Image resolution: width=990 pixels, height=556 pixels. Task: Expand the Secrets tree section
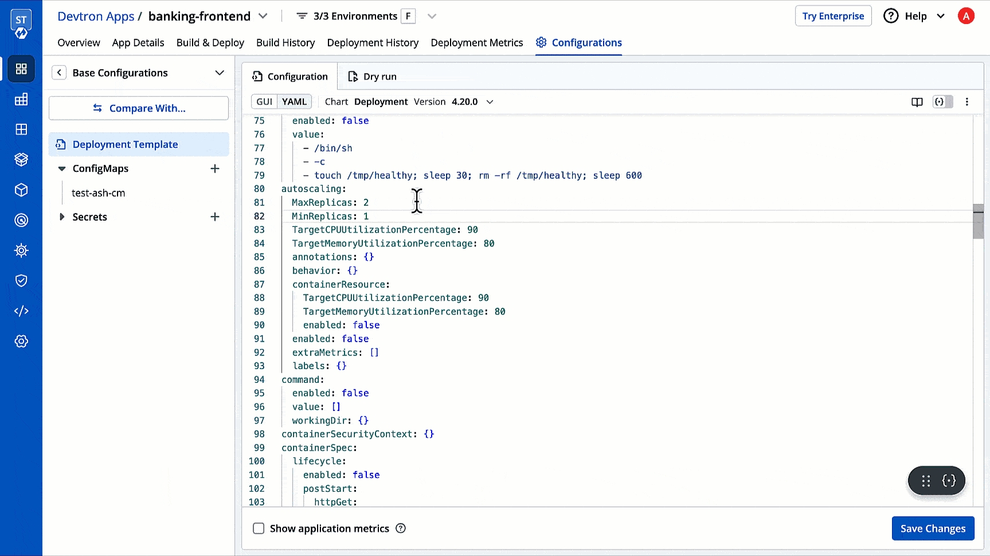click(62, 217)
